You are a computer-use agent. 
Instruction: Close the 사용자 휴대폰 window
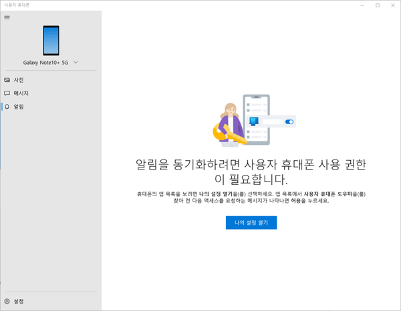(x=393, y=5)
